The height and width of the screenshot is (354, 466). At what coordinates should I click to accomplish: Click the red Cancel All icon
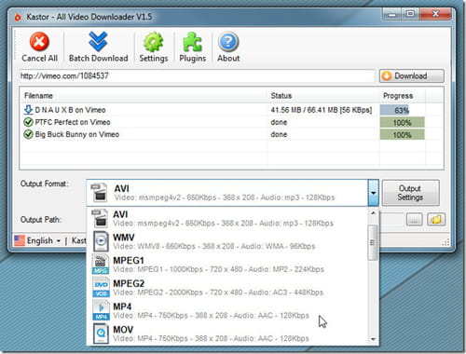pyautogui.click(x=39, y=42)
